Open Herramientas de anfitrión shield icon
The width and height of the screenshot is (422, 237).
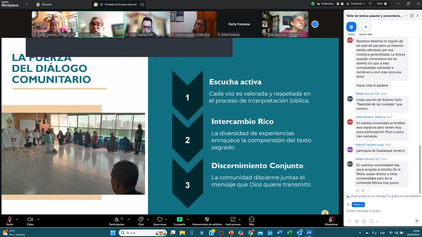point(207,219)
